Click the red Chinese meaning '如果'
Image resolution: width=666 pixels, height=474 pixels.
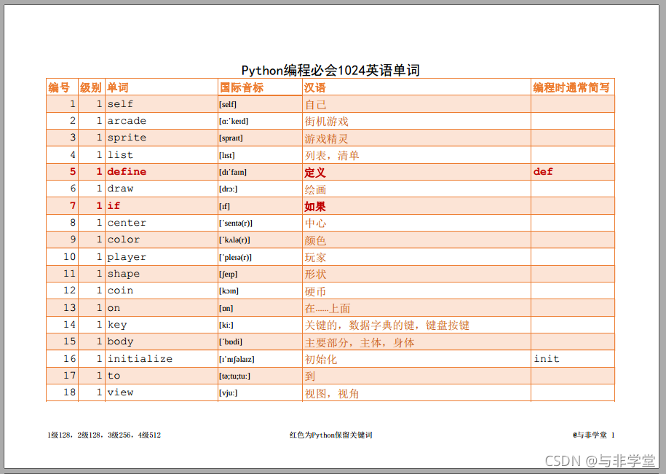(x=315, y=207)
